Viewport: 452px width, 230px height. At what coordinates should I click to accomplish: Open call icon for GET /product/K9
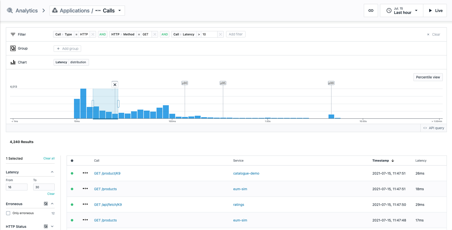click(85, 173)
